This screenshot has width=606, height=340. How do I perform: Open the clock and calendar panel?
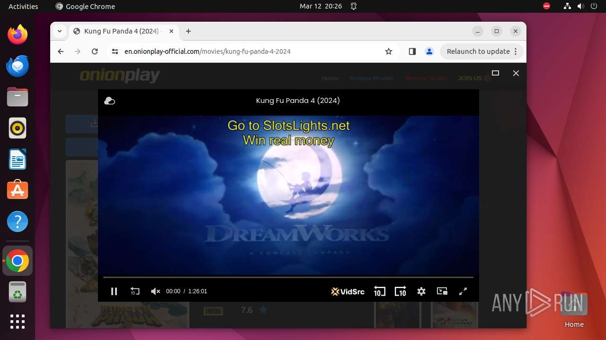321,6
